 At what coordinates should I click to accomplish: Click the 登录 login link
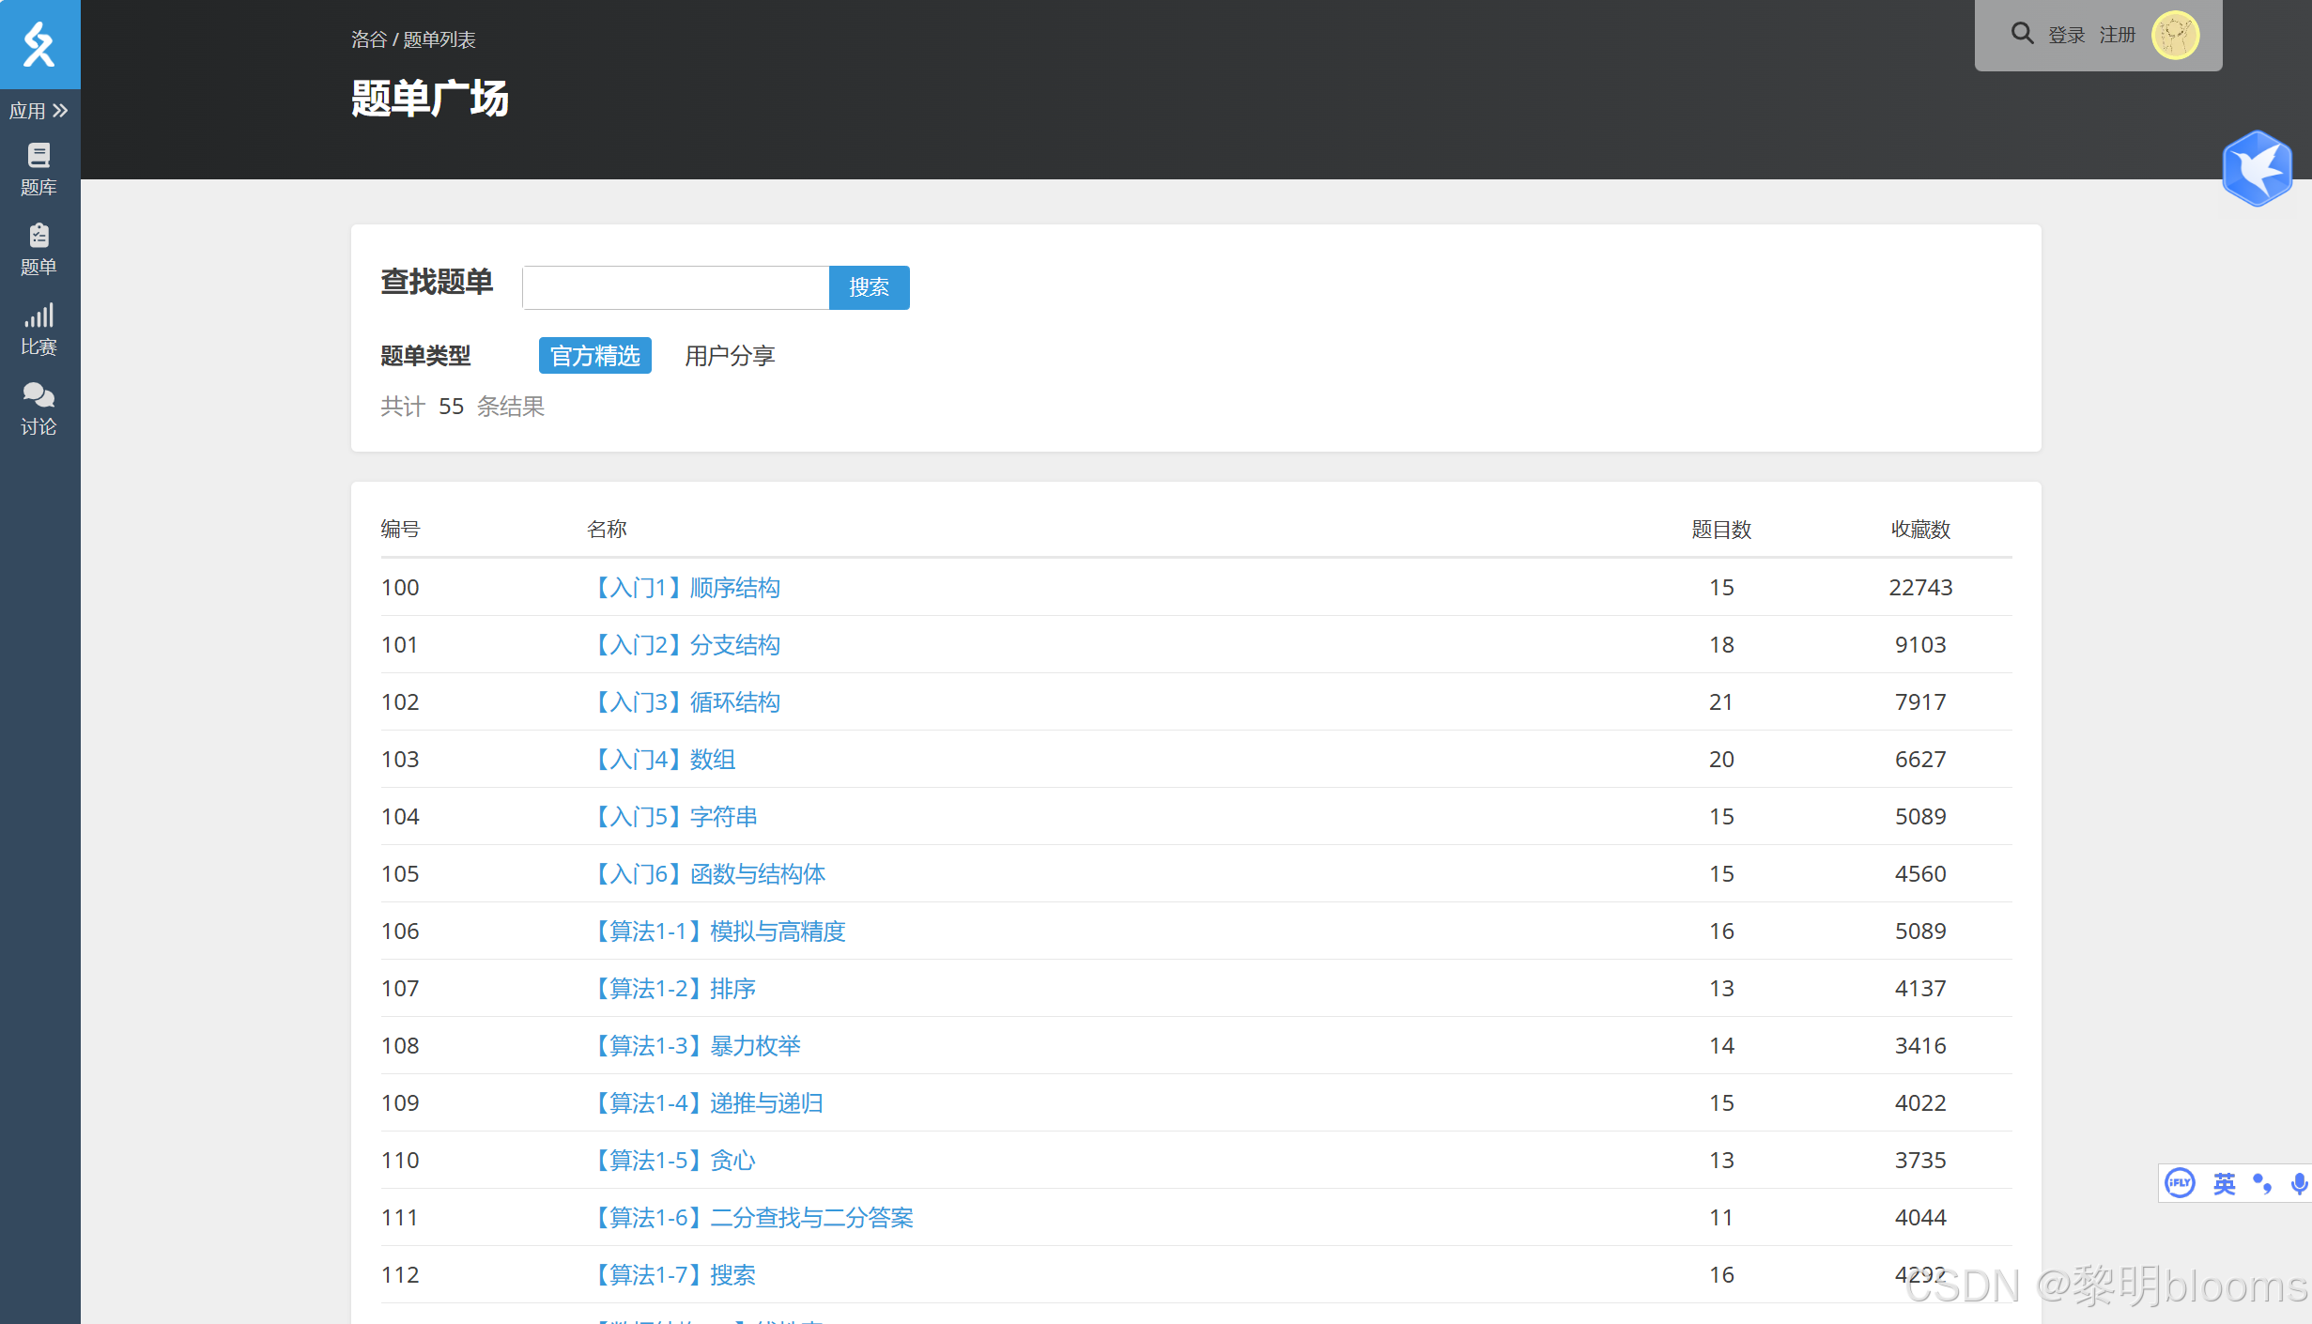(2066, 36)
